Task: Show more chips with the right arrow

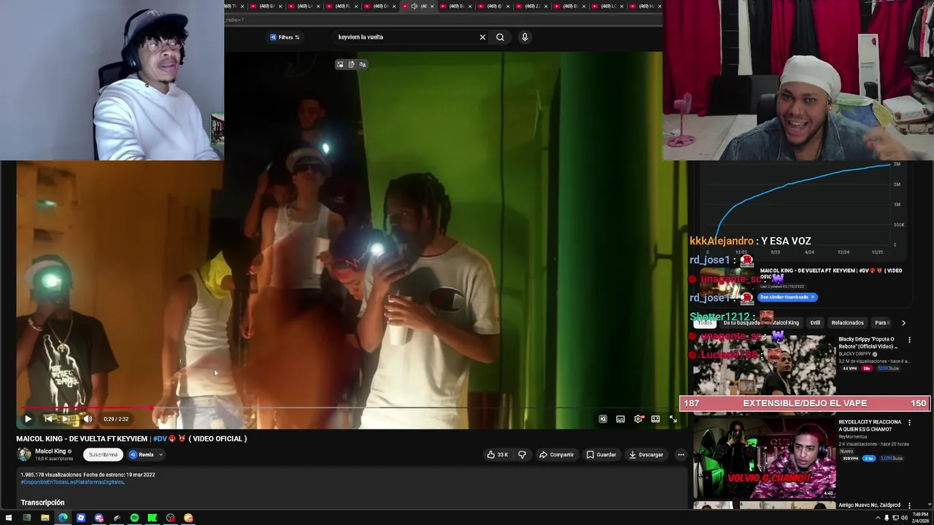Action: pyautogui.click(x=903, y=322)
